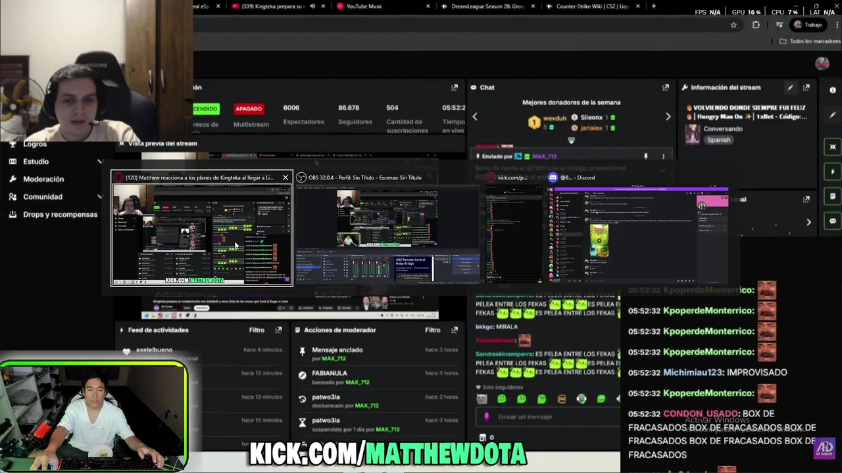Open the user avatar menu top right
842x473 pixels.
coord(822,63)
